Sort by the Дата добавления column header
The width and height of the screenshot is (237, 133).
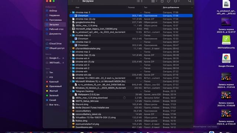coord(171,7)
